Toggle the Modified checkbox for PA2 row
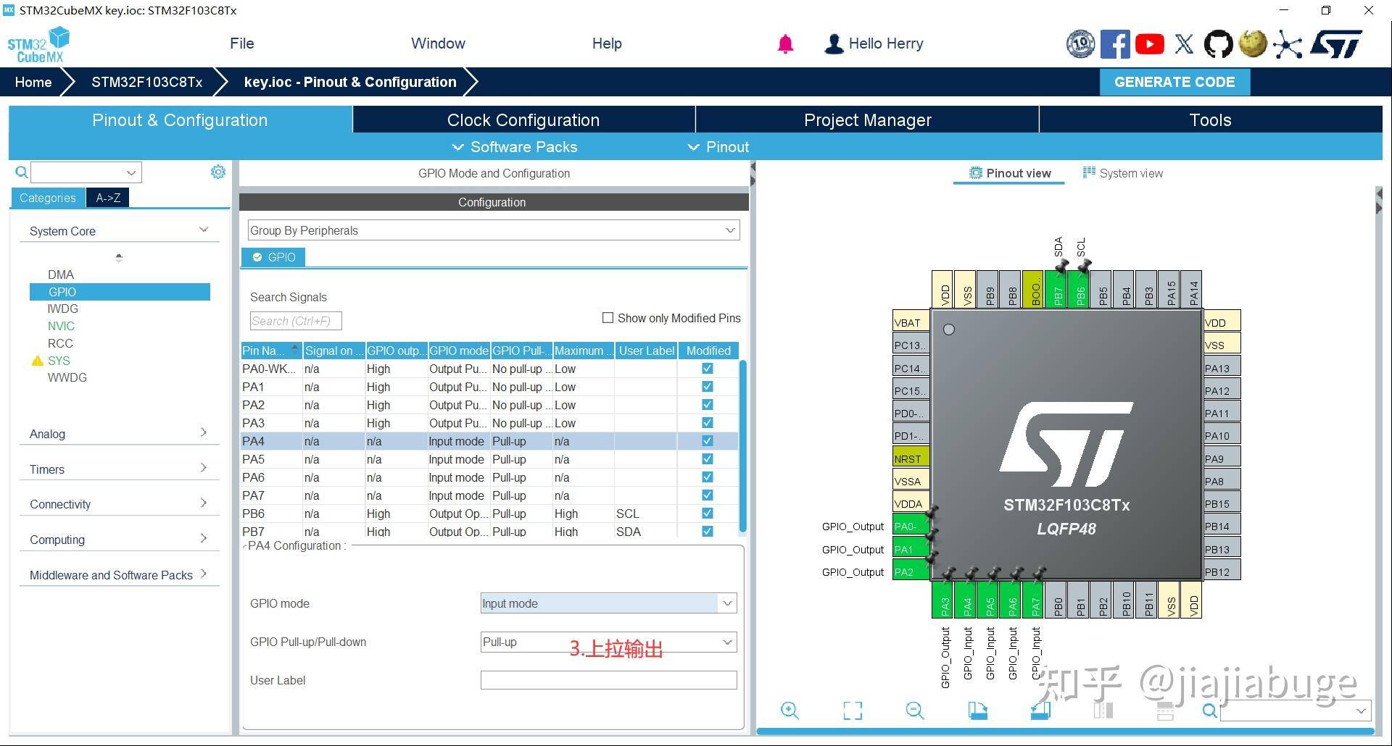 pos(708,405)
